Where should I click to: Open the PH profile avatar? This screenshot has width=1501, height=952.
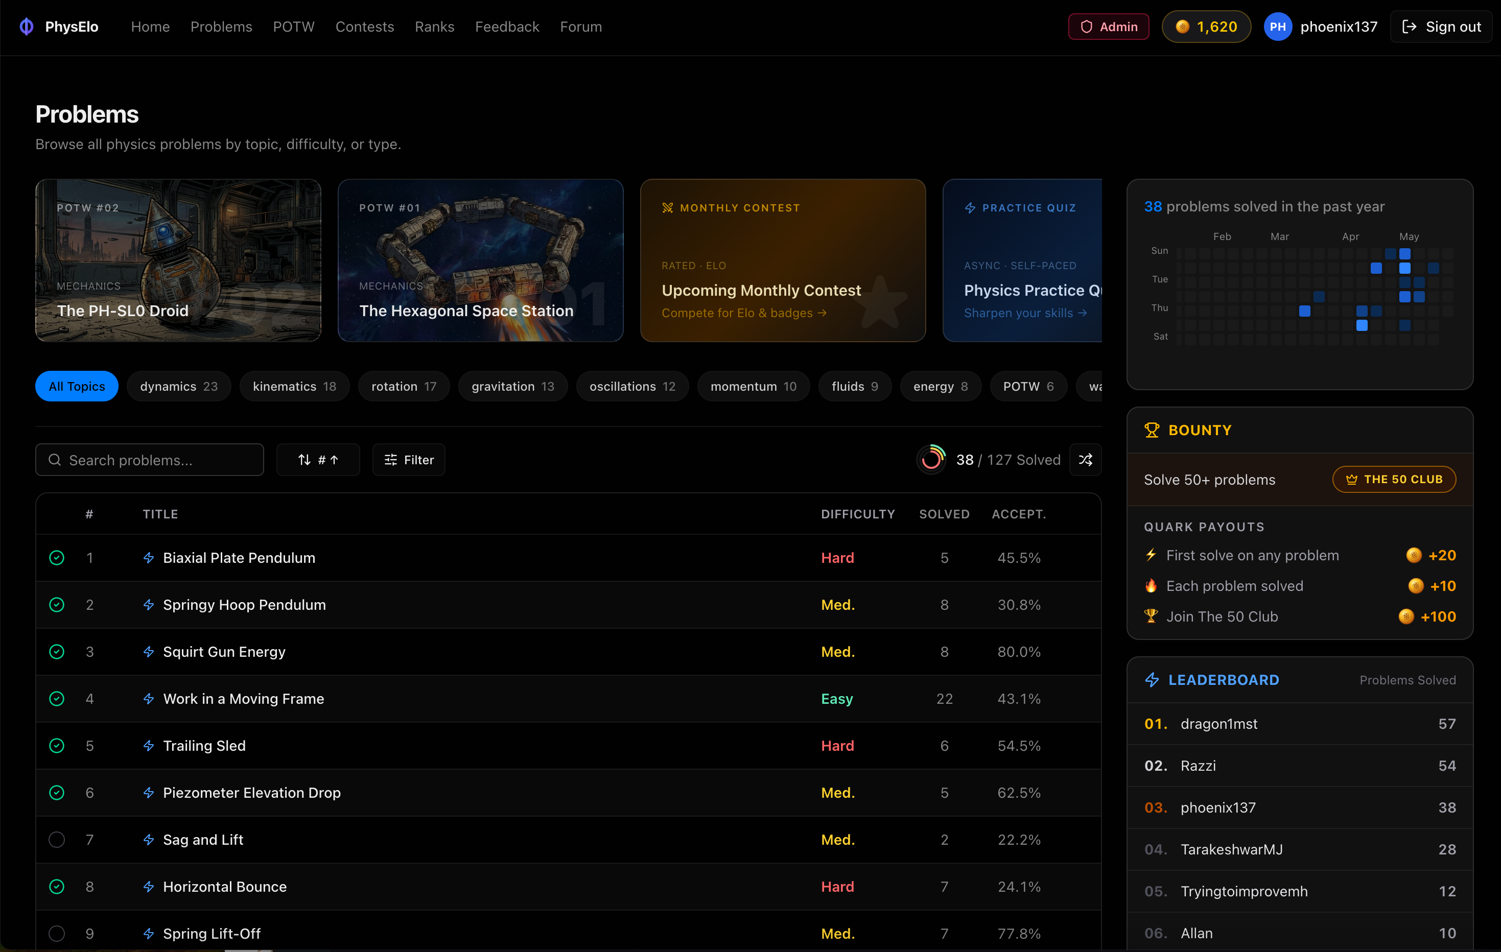click(x=1278, y=27)
